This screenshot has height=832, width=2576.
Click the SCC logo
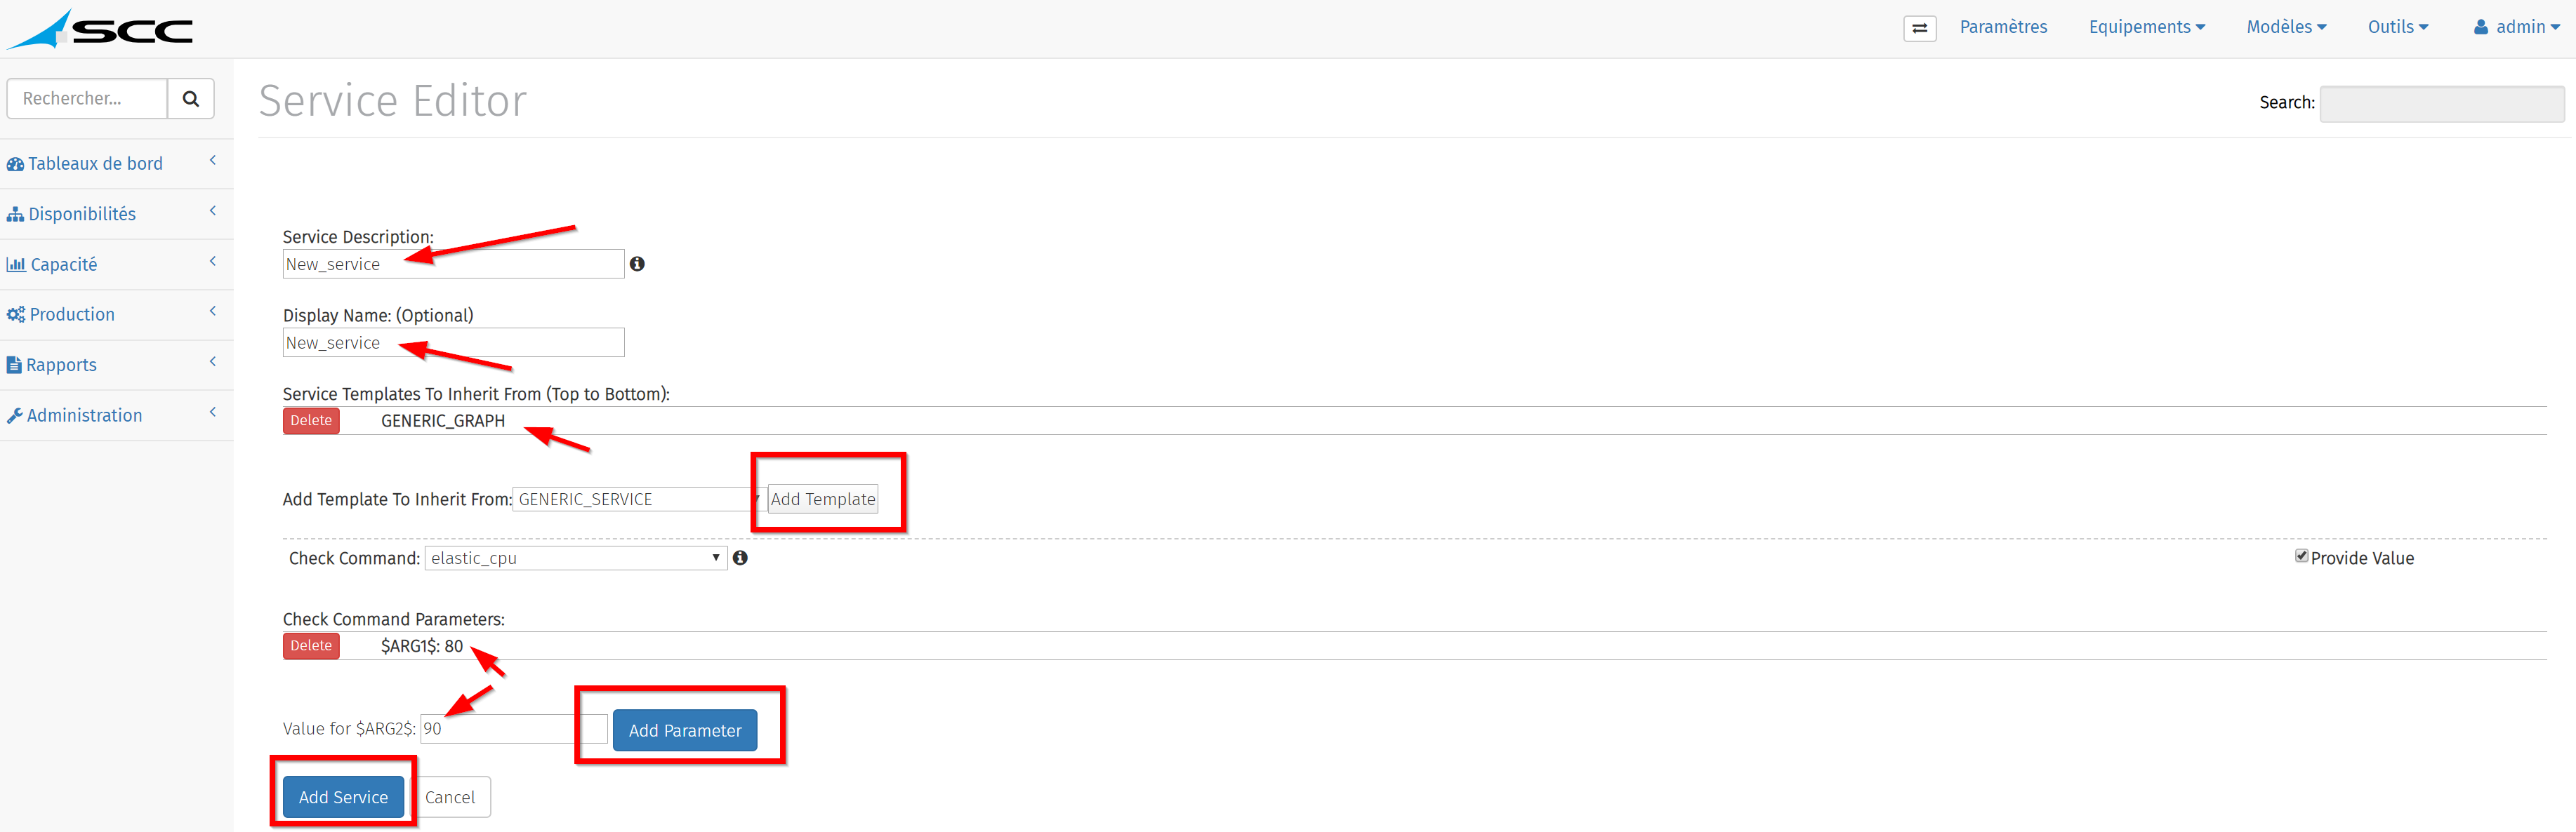[100, 29]
